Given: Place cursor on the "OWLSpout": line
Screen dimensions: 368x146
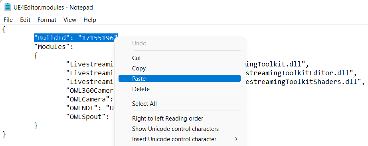Looking at the screenshot, I should coord(88,117).
